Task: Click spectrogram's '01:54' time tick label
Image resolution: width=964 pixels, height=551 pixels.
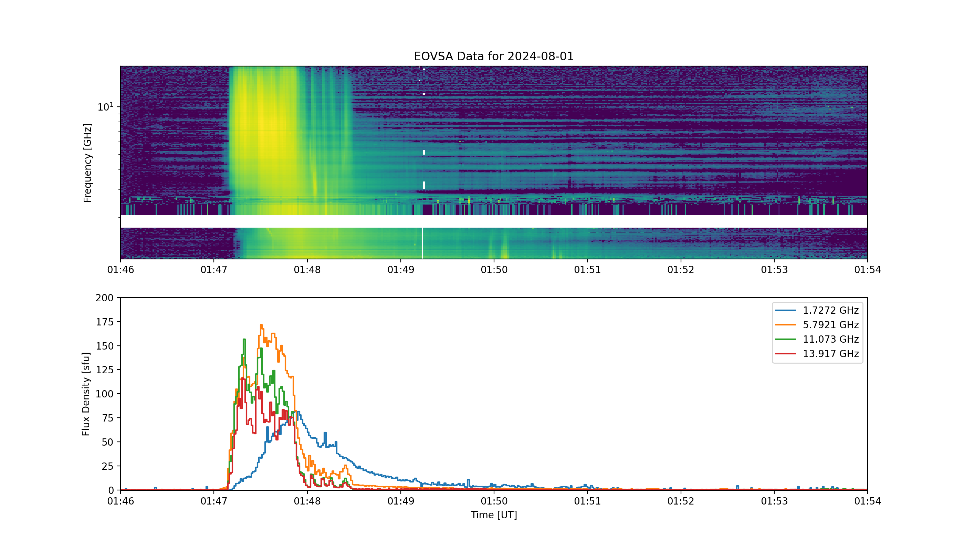Action: [868, 270]
